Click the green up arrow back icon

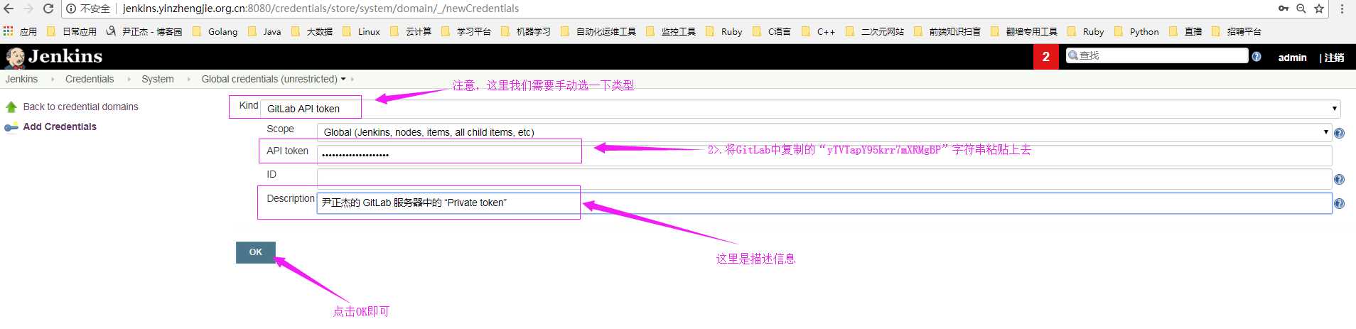click(x=11, y=107)
